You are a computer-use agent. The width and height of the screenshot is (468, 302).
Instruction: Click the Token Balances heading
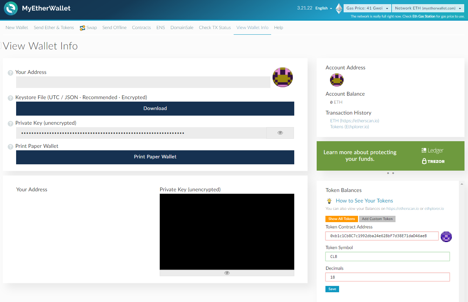point(344,190)
